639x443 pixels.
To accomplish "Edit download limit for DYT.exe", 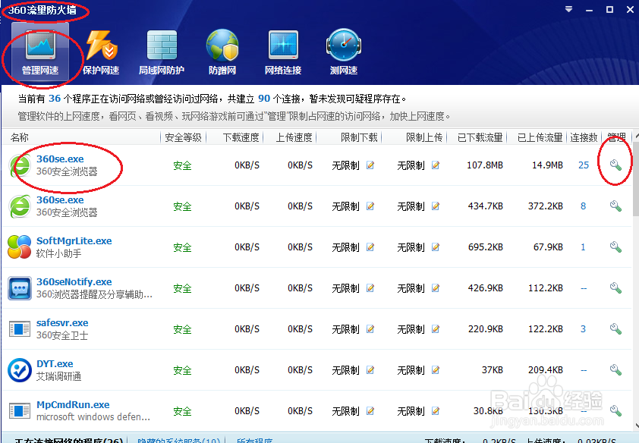I will (370, 369).
